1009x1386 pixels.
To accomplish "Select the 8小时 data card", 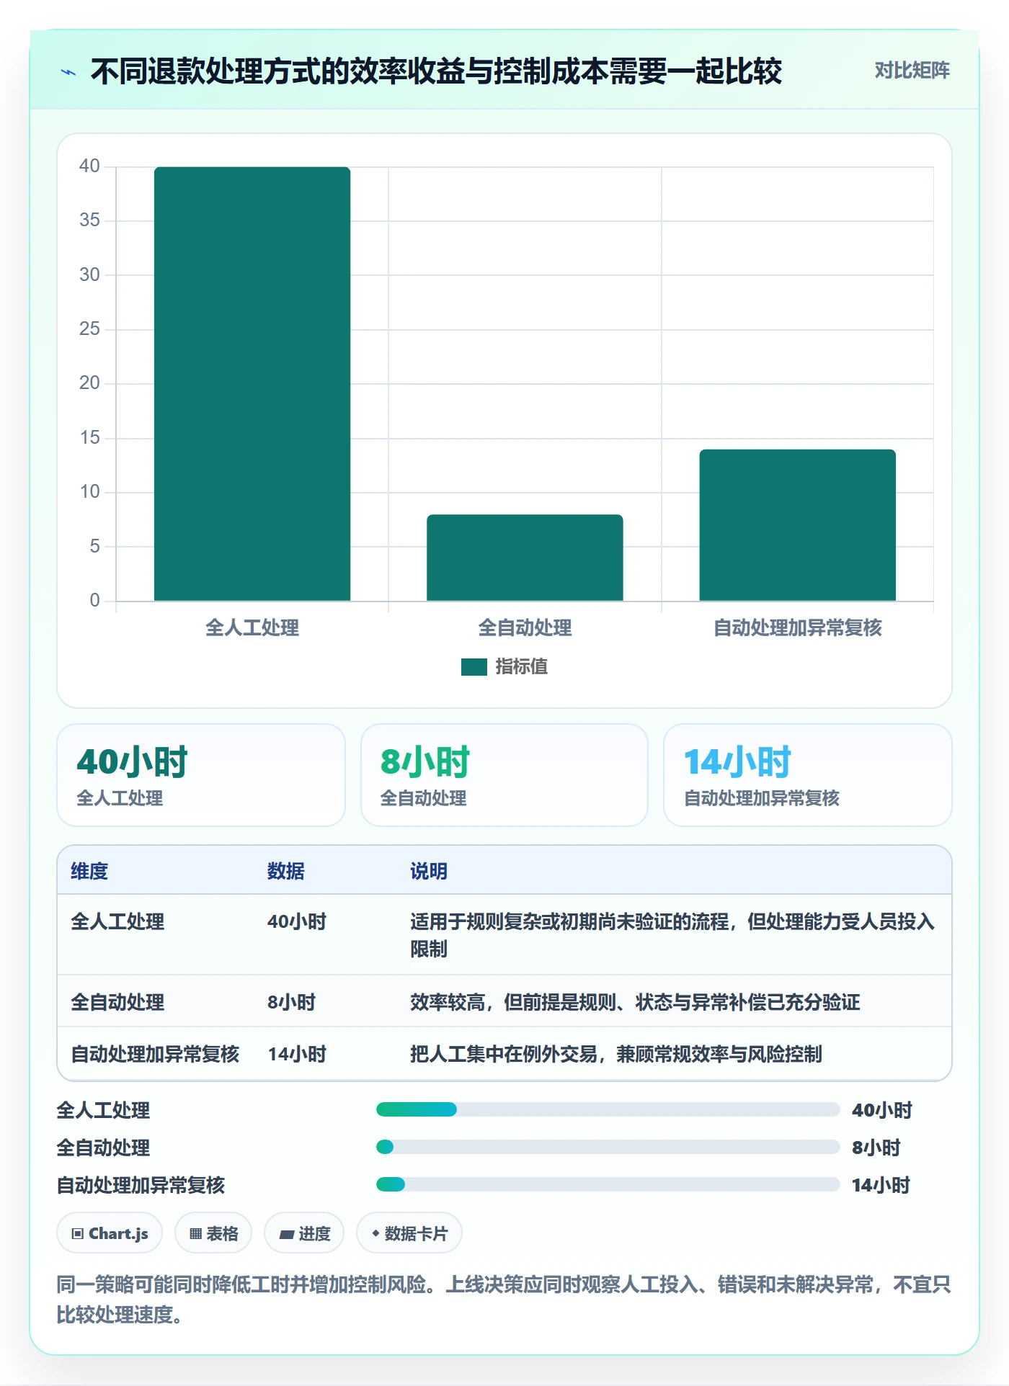I will click(x=504, y=775).
